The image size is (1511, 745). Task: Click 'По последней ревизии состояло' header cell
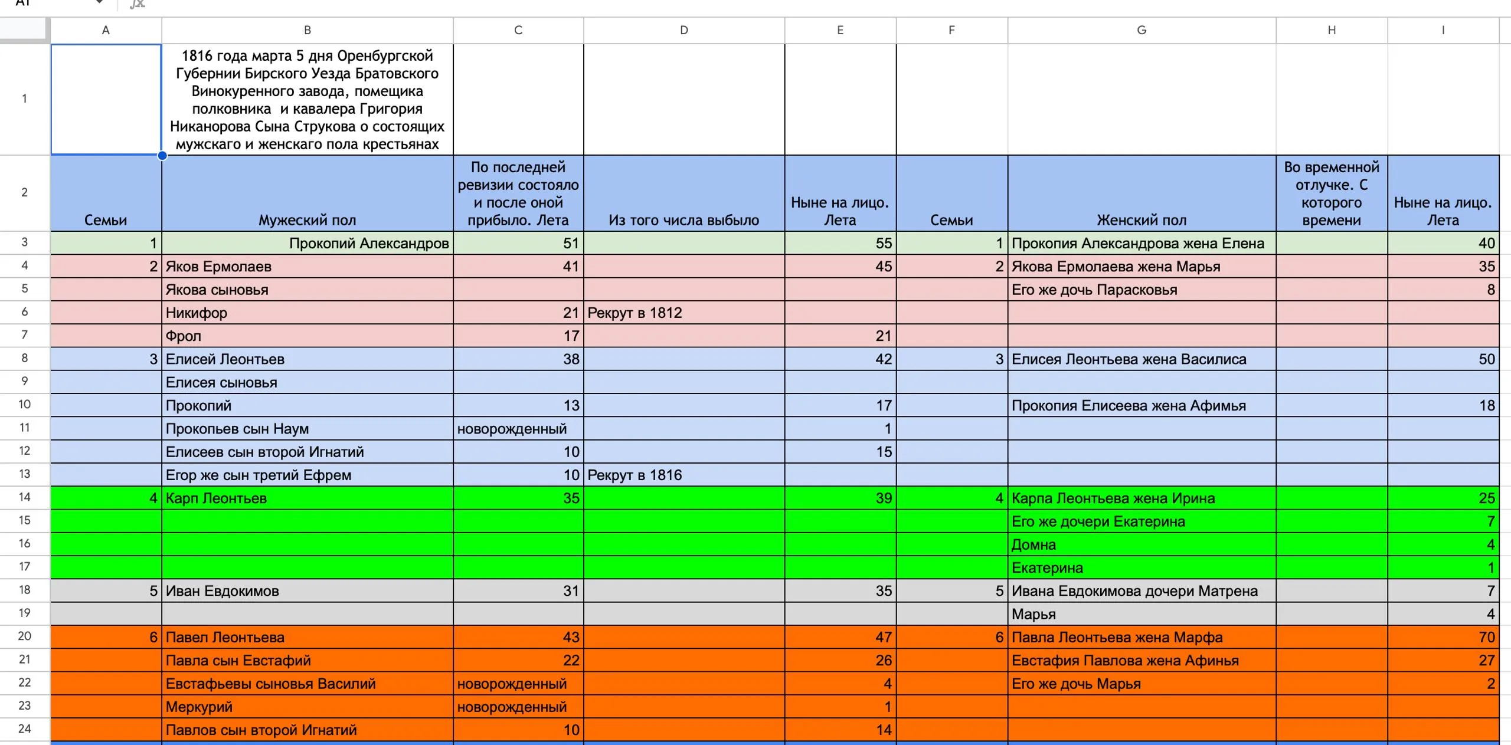tap(518, 193)
